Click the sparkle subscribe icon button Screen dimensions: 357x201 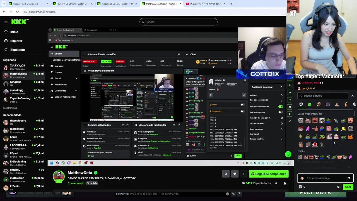tap(244, 174)
